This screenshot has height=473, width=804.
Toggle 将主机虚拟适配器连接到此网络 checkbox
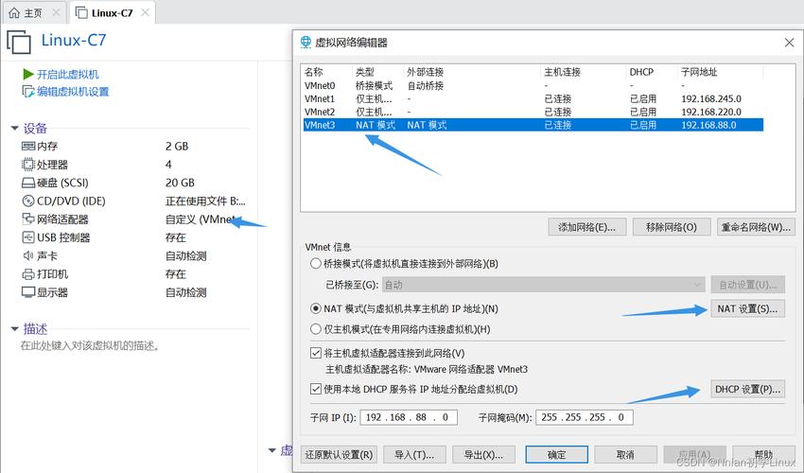316,353
